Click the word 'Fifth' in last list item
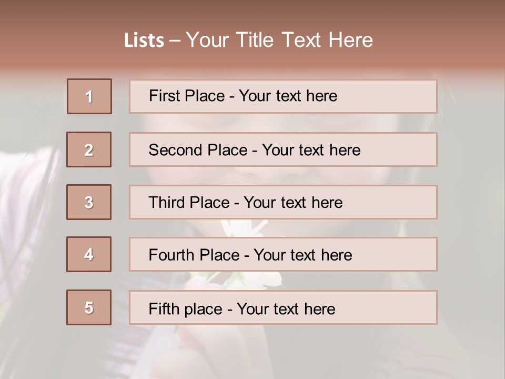 click(164, 308)
